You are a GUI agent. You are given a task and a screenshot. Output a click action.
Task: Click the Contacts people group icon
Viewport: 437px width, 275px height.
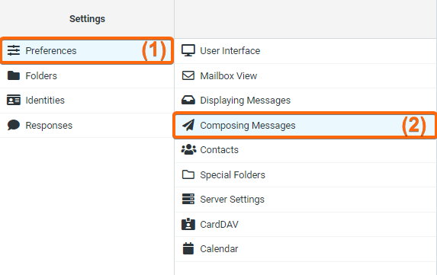(188, 150)
